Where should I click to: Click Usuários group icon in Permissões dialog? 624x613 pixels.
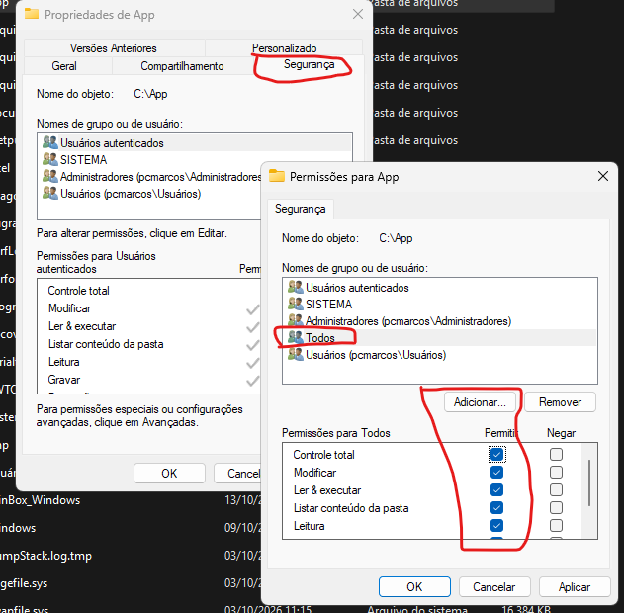(x=296, y=354)
